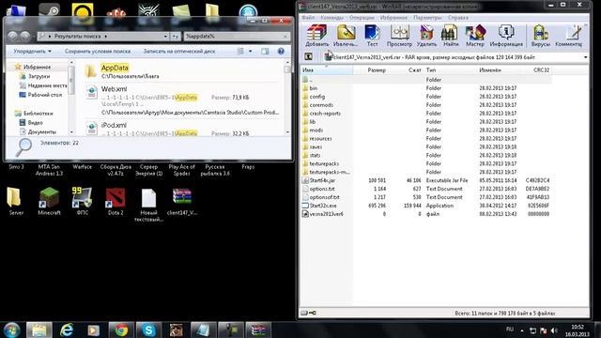Open Internet Explorer from the taskbar
The image size is (601, 338).
(x=67, y=330)
